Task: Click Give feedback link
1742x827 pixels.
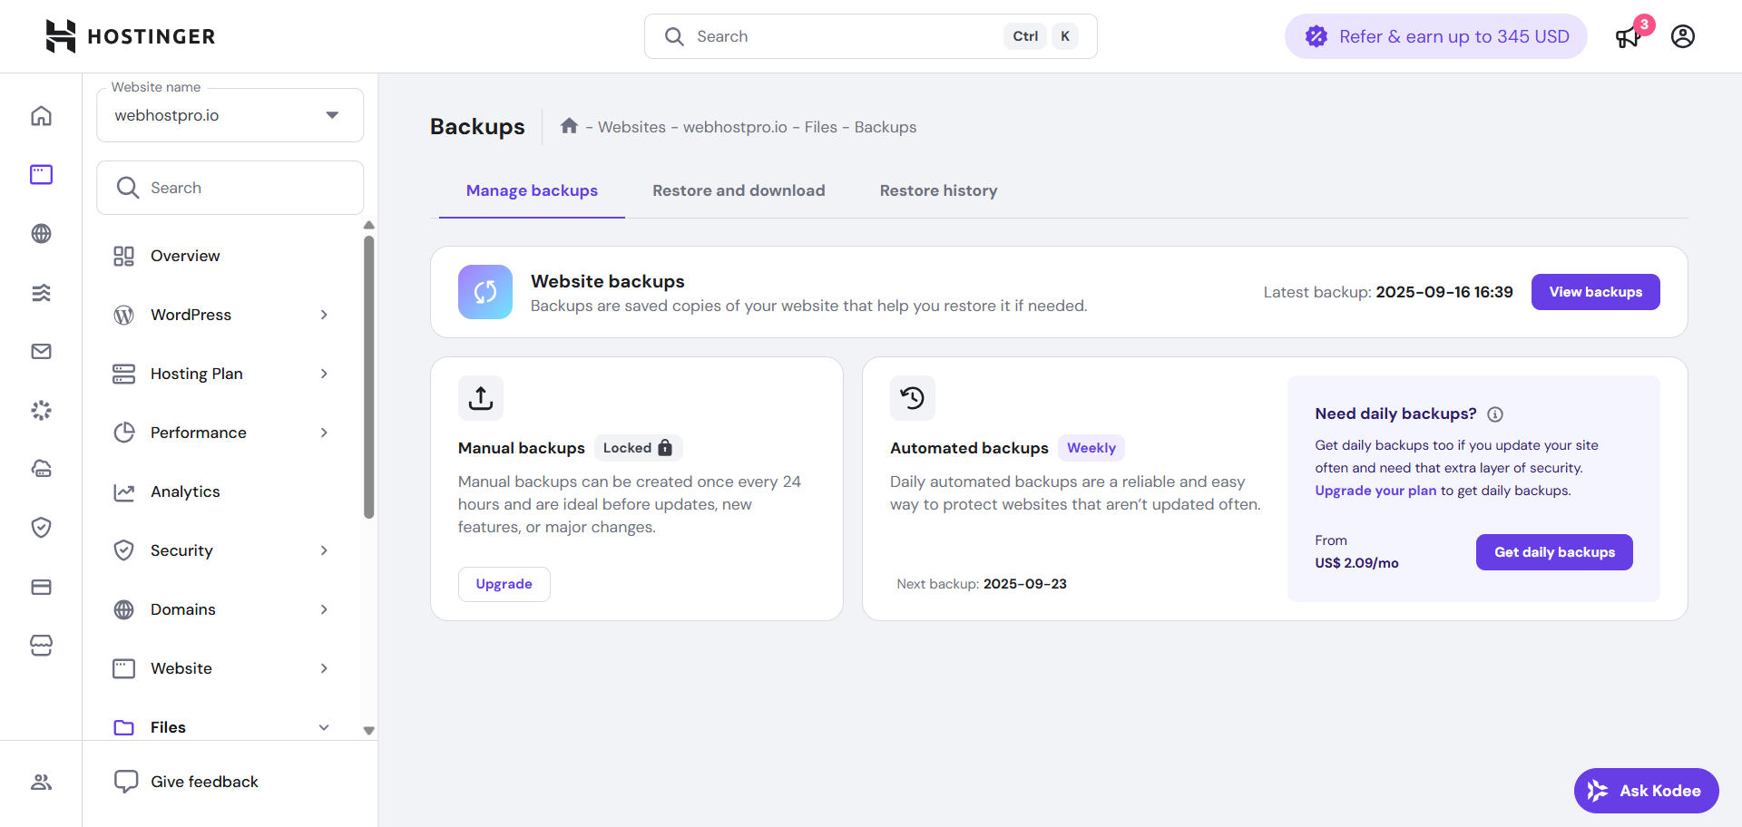Action: (204, 782)
